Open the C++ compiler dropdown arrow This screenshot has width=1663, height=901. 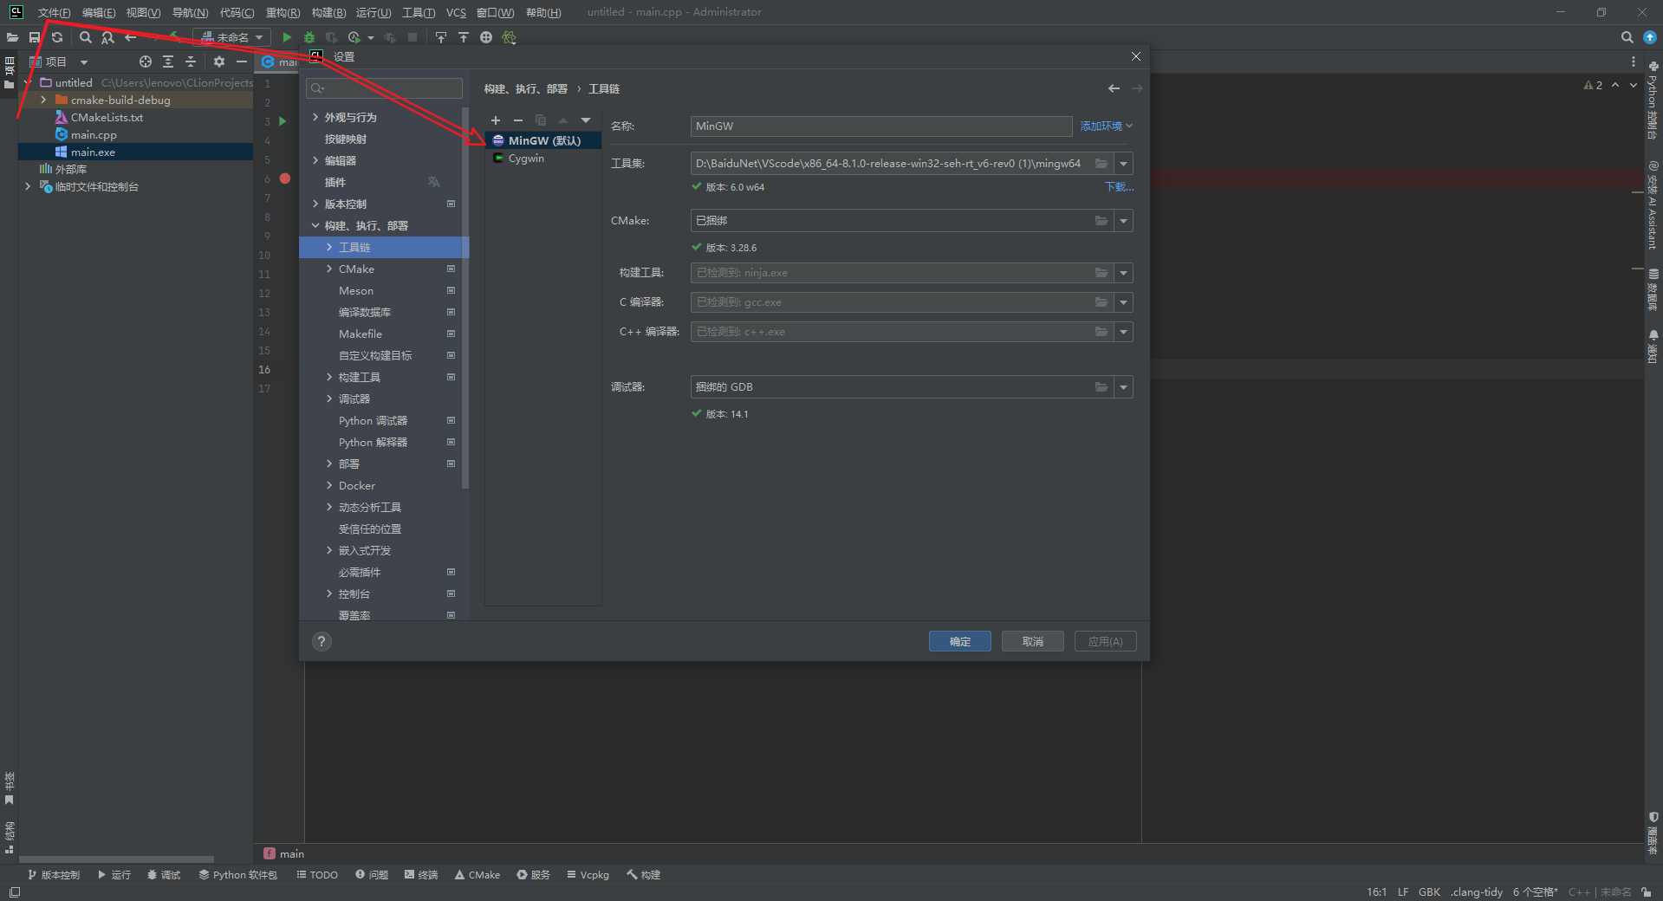1124,332
